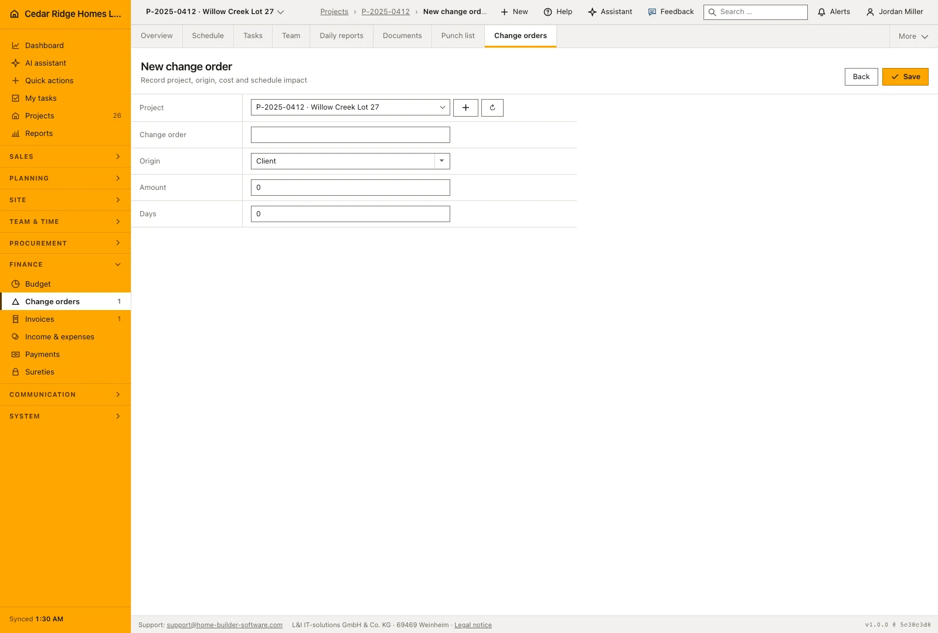Open the Origin dropdown
The height and width of the screenshot is (633, 938).
(350, 161)
